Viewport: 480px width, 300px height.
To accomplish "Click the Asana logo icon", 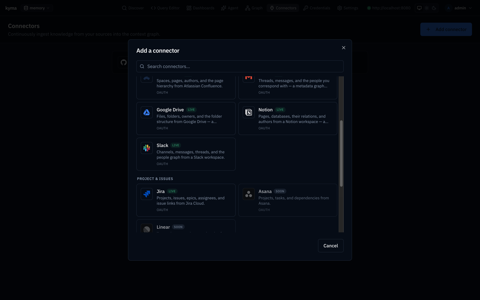I will point(249,194).
